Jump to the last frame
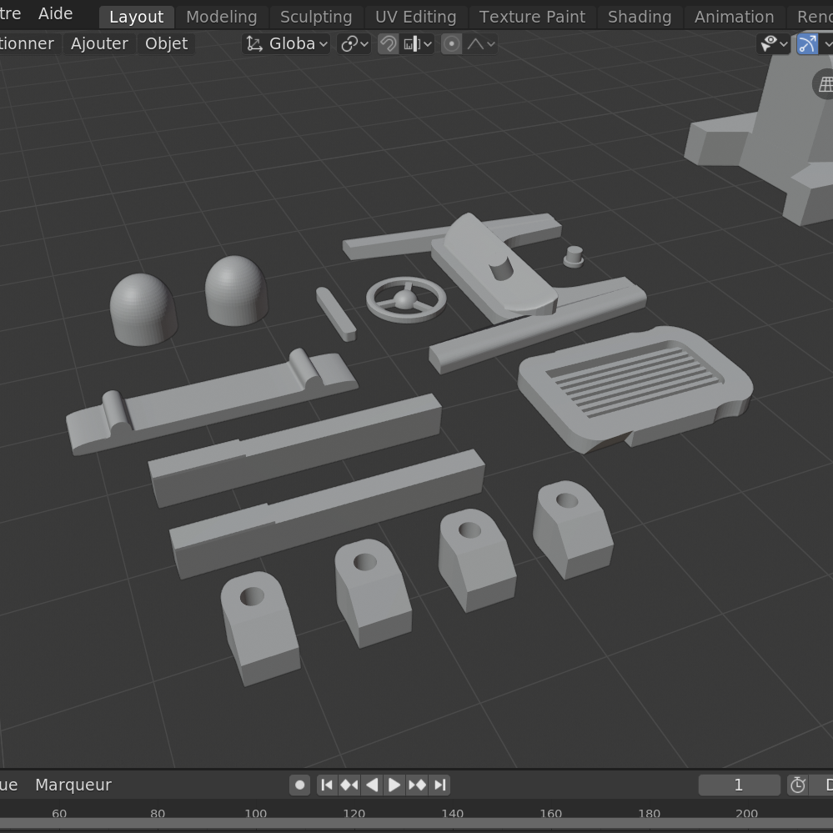The height and width of the screenshot is (833, 833). (440, 785)
